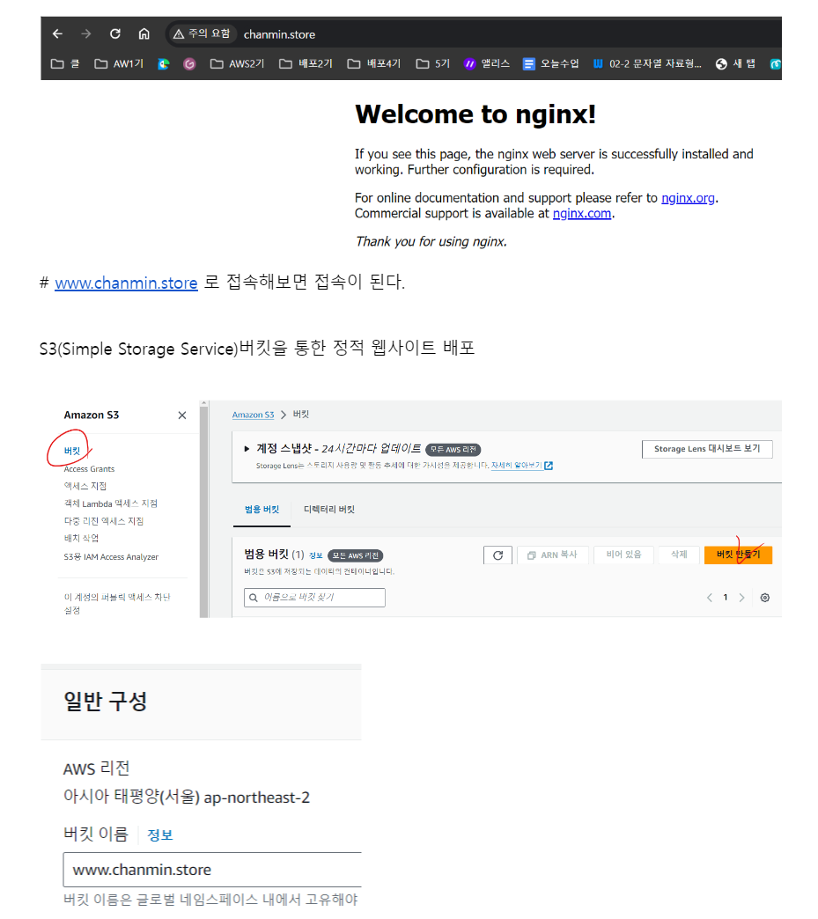Click the 삭제 button
Image resolution: width=818 pixels, height=919 pixels.
pyautogui.click(x=679, y=555)
